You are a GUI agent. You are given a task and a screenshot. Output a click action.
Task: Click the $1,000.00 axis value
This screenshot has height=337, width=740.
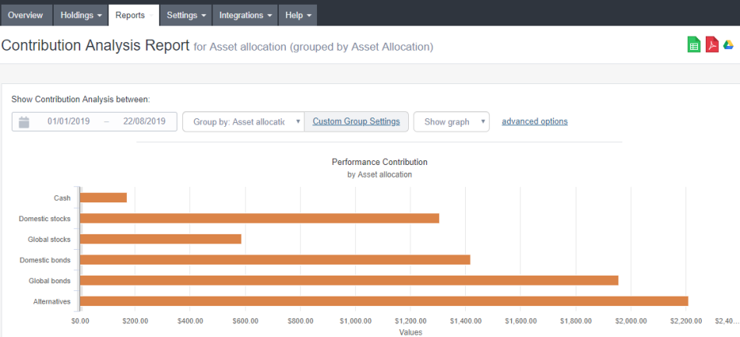click(x=355, y=321)
